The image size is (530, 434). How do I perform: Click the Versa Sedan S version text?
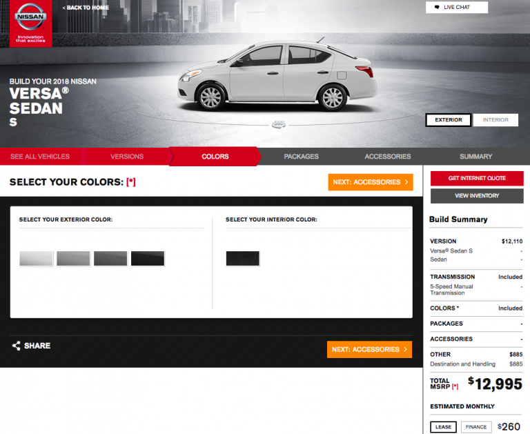point(451,250)
